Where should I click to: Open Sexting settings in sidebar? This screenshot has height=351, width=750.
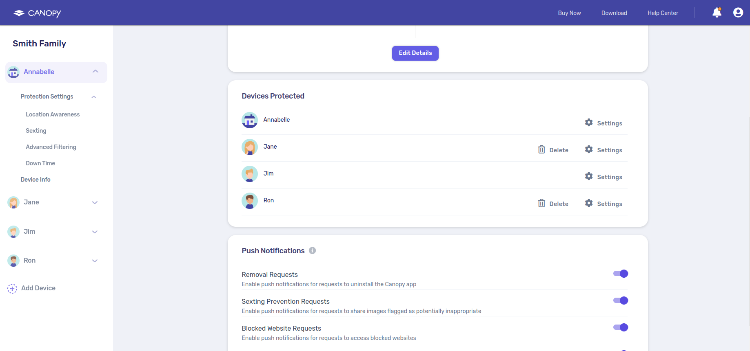(x=36, y=131)
